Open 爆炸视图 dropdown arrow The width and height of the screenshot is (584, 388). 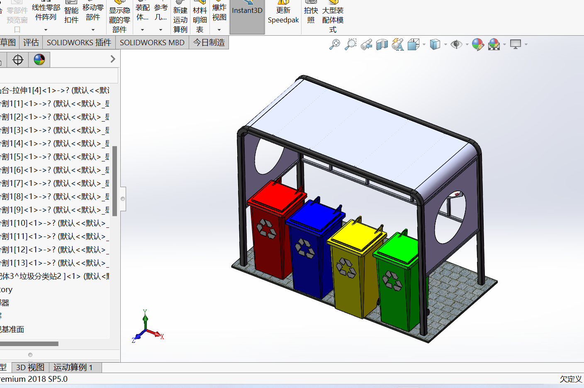219,30
